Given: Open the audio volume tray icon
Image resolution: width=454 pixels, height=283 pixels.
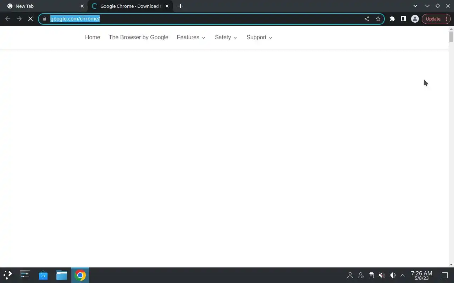Looking at the screenshot, I should [x=393, y=275].
